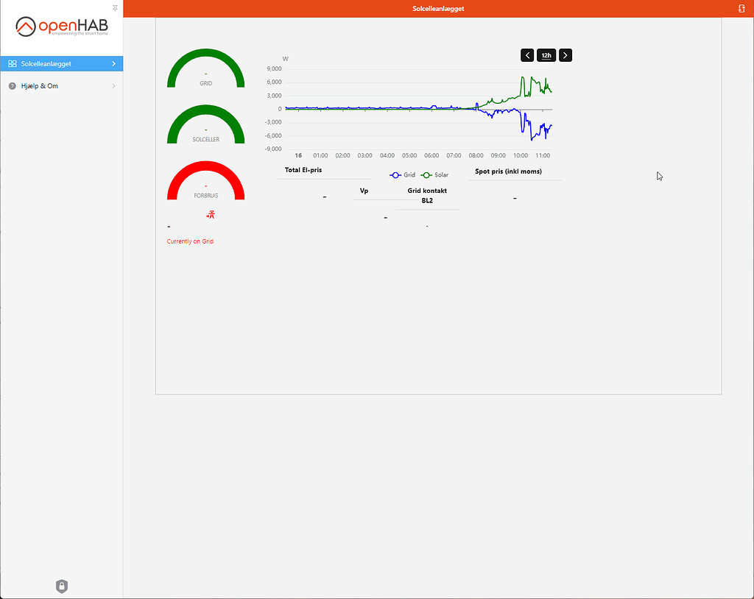Click the left arrow to view earlier chart data

[527, 54]
